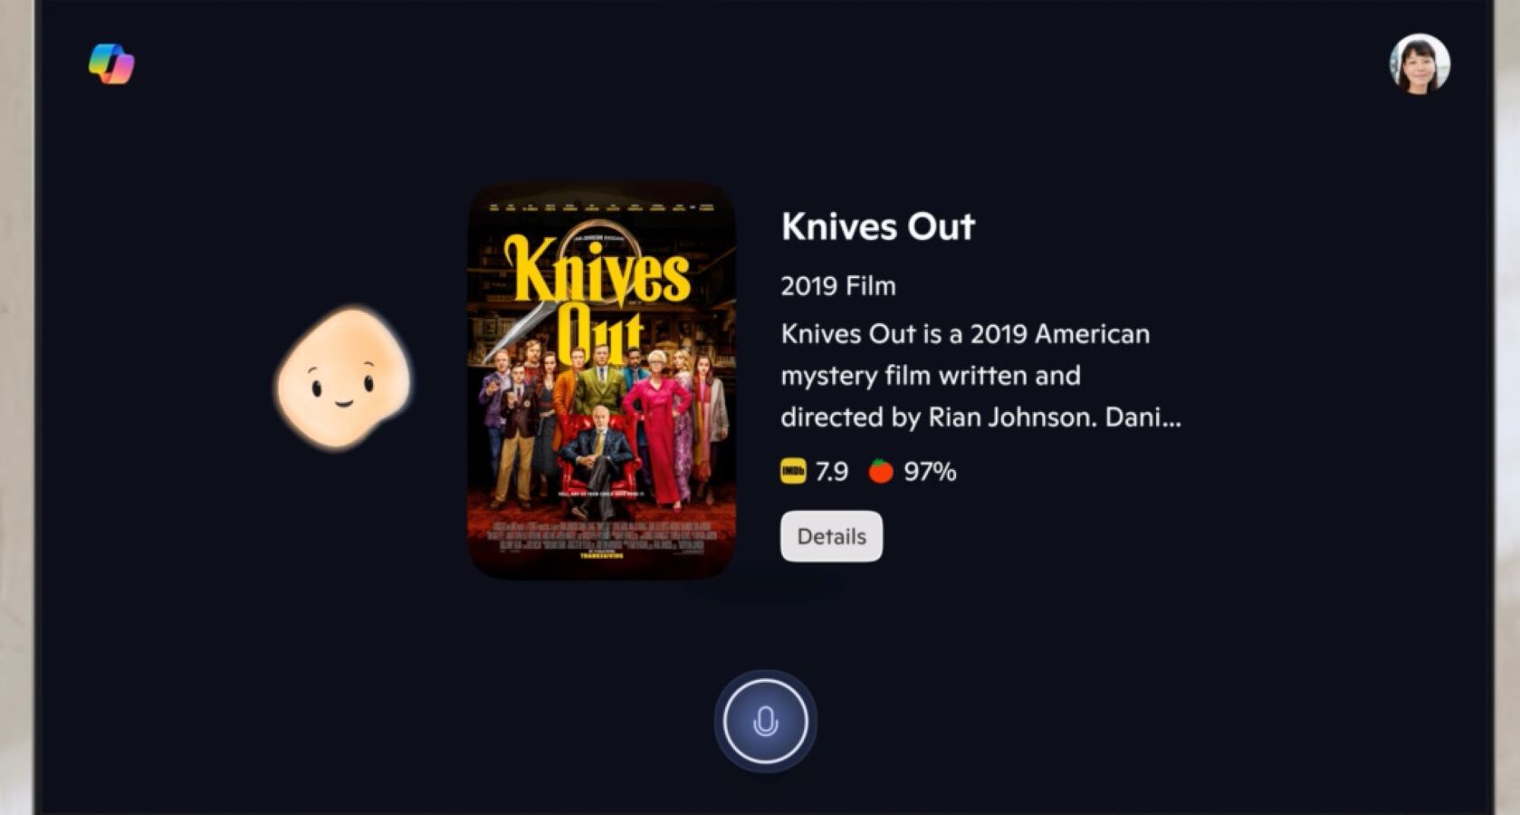Activate the microphone voice button
This screenshot has height=815, width=1520.
click(765, 722)
